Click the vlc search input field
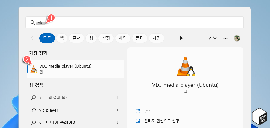 135,22
